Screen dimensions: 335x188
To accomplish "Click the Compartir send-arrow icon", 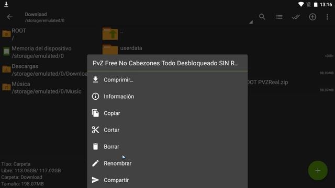I will (x=95, y=180).
